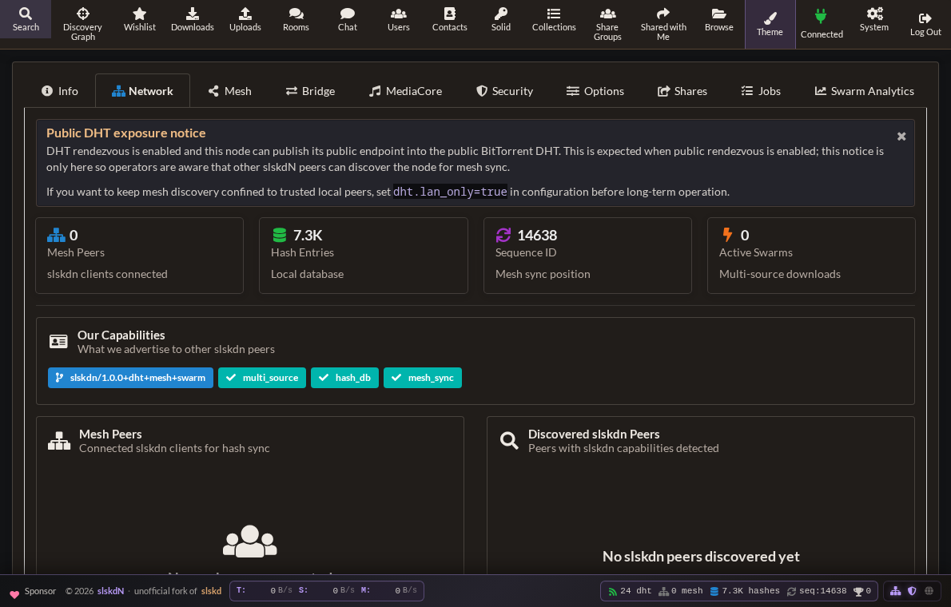951x607 pixels.
Task: Open the Uploads page
Action: tap(245, 19)
